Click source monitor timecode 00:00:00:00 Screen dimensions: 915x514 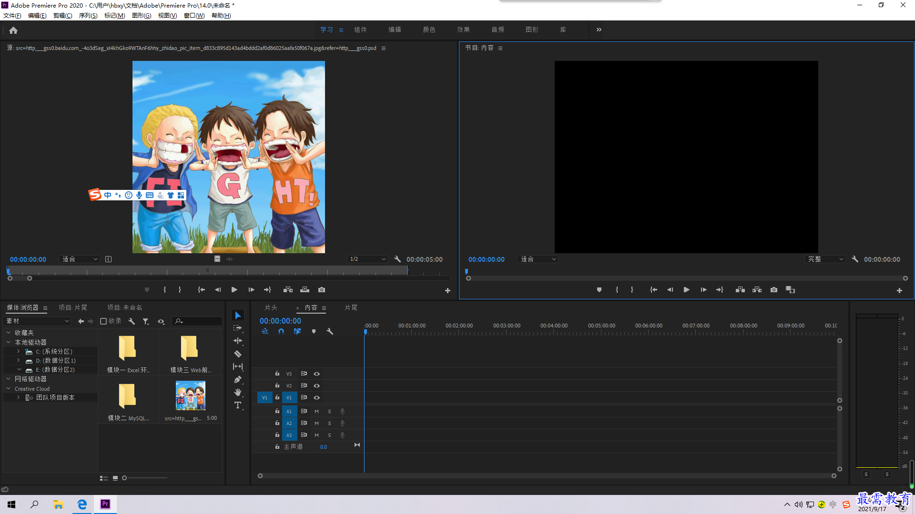(28, 259)
